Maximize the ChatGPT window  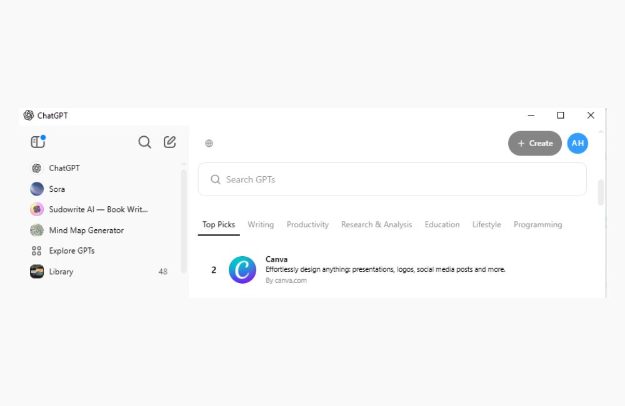tap(561, 116)
